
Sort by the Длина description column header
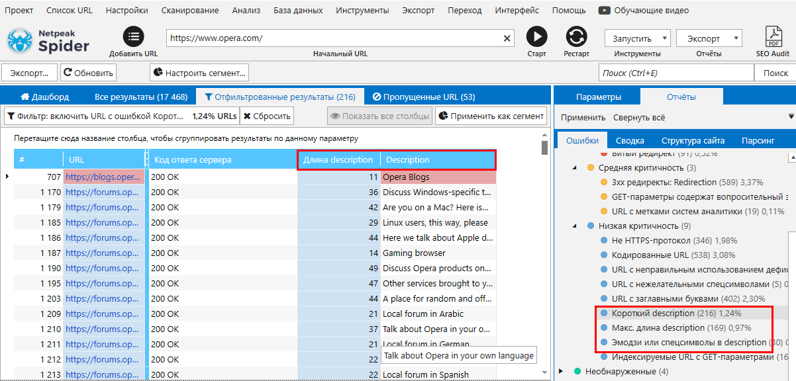coord(338,159)
